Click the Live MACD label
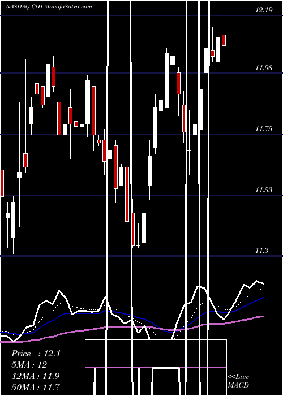The width and height of the screenshot is (283, 396). point(238,381)
